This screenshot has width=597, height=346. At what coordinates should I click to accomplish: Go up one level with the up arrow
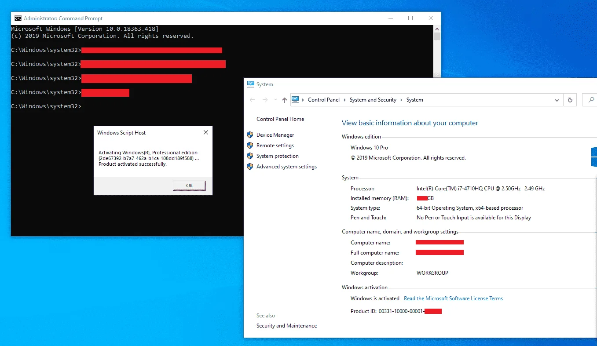point(285,100)
